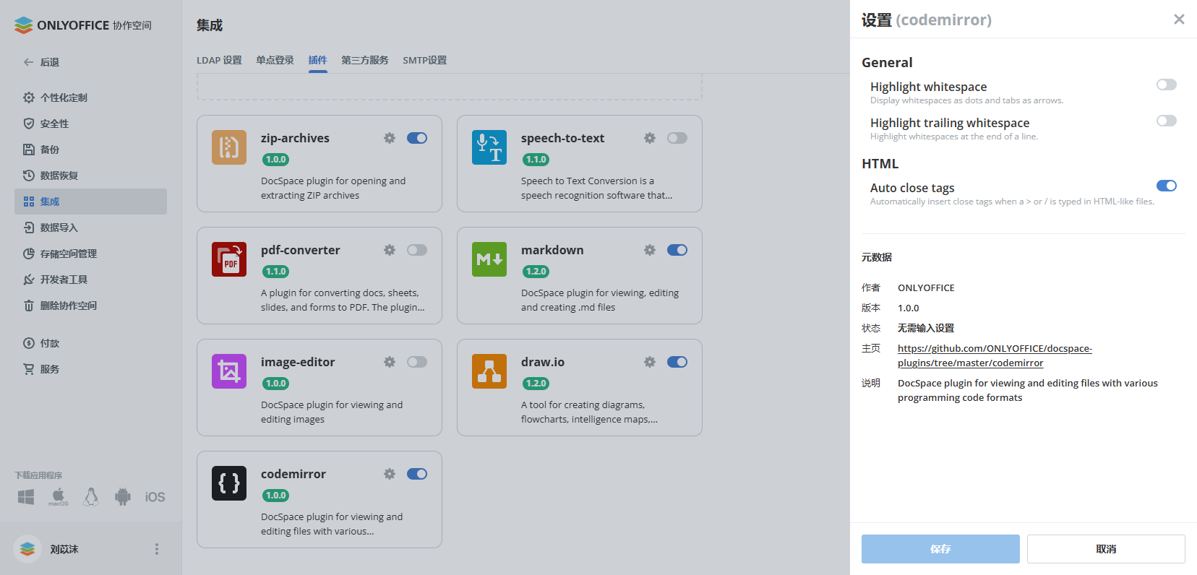
Task: Switch to 第三方服务 tab
Action: point(365,60)
